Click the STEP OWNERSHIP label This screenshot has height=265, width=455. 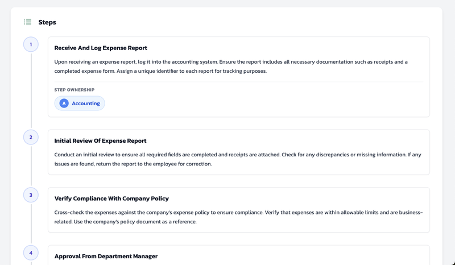pos(75,90)
